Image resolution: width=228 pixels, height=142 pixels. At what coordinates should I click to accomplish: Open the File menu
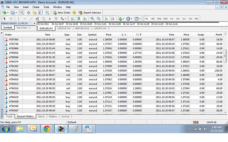coord(8,7)
